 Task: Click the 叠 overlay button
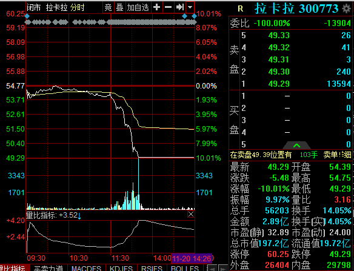pos(119,8)
